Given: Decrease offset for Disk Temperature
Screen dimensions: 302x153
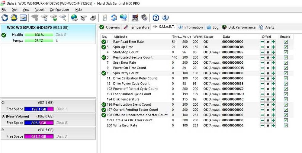Looking at the screenshot, I should [262, 99].
